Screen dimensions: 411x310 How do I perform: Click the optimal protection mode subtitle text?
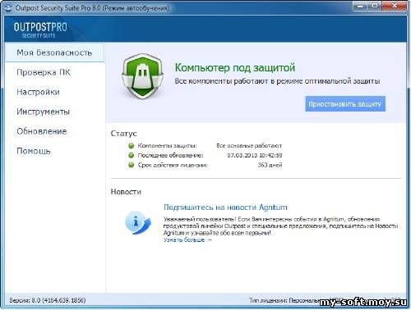point(277,81)
